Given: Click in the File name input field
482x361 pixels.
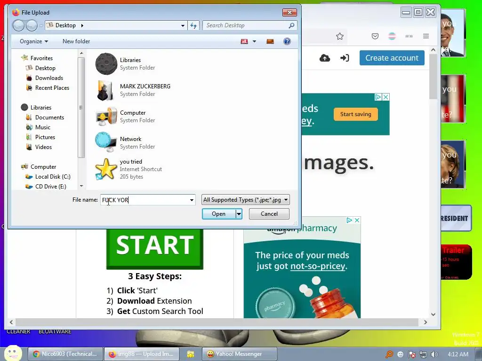Looking at the screenshot, I should click(144, 200).
